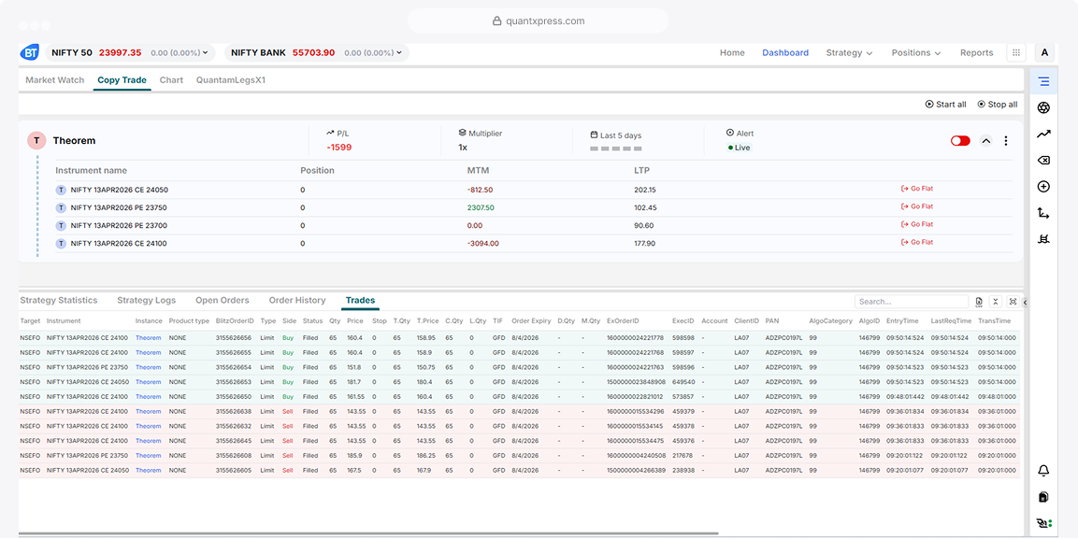The width and height of the screenshot is (1078, 539).
Task: Click Start all
Action: coord(945,105)
